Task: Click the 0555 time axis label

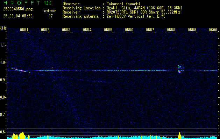Action: (x=108, y=30)
